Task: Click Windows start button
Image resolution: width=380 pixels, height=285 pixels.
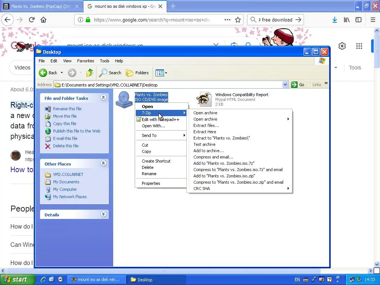Action: point(17,280)
